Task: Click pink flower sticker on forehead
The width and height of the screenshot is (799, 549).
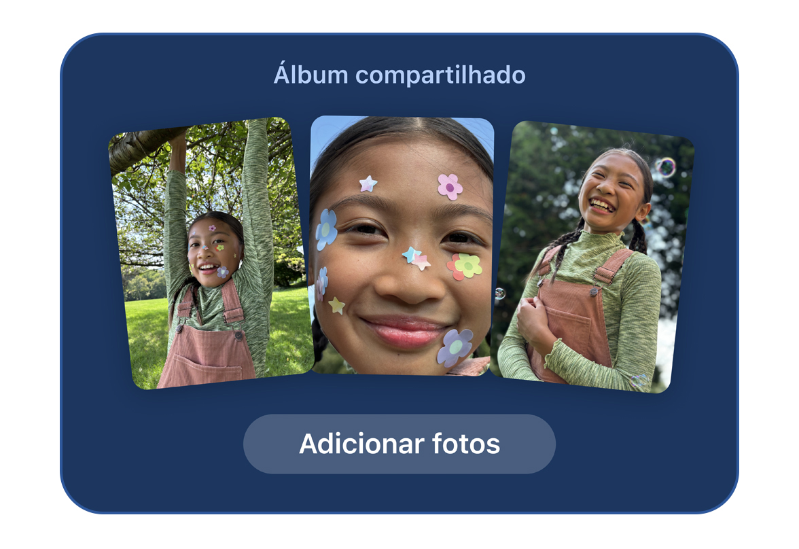Action: pyautogui.click(x=450, y=187)
